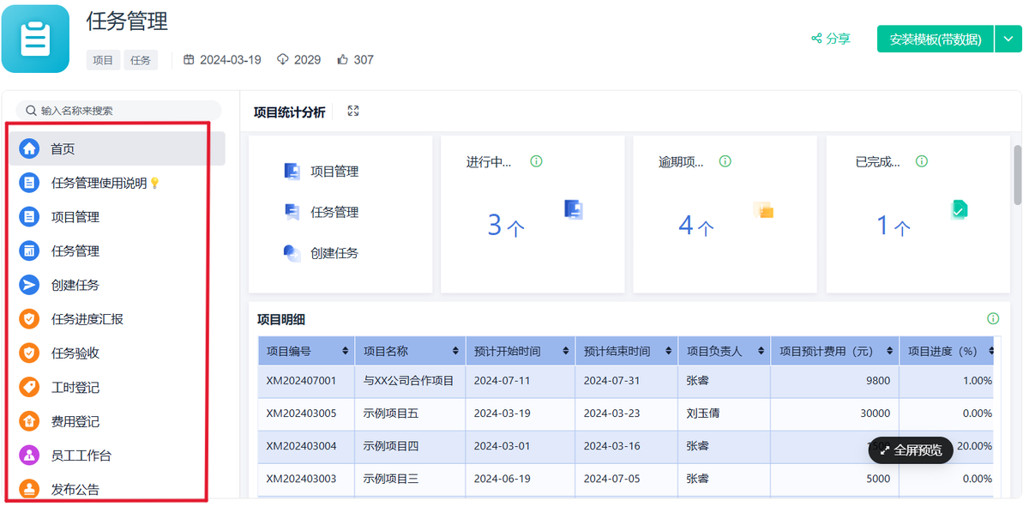The image size is (1029, 513).
Task: Expand 项目统计分析 with fullscreen icon
Action: pos(353,112)
